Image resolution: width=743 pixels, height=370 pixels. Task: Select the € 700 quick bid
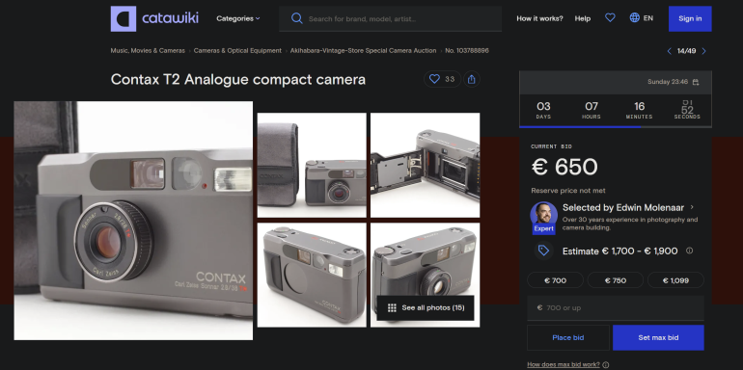pyautogui.click(x=556, y=280)
